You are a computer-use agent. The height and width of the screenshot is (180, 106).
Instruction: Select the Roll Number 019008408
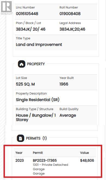pos(70,14)
